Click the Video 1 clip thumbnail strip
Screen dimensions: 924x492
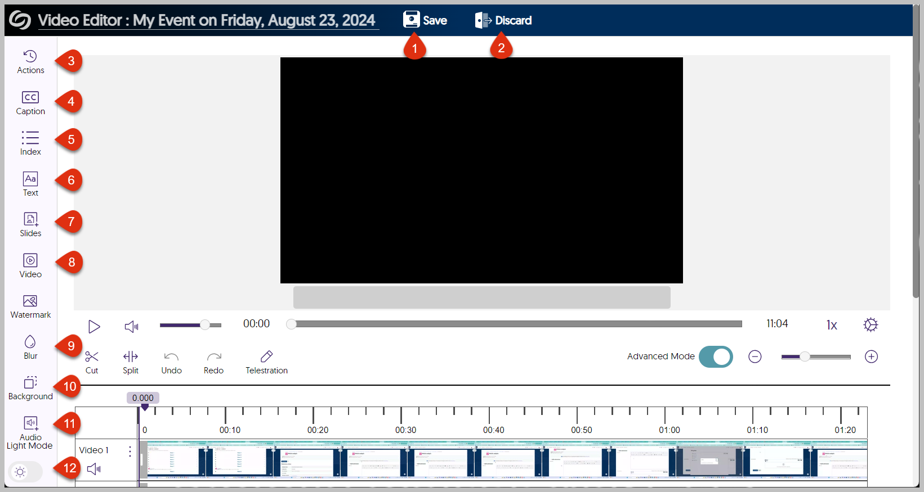tap(503, 460)
